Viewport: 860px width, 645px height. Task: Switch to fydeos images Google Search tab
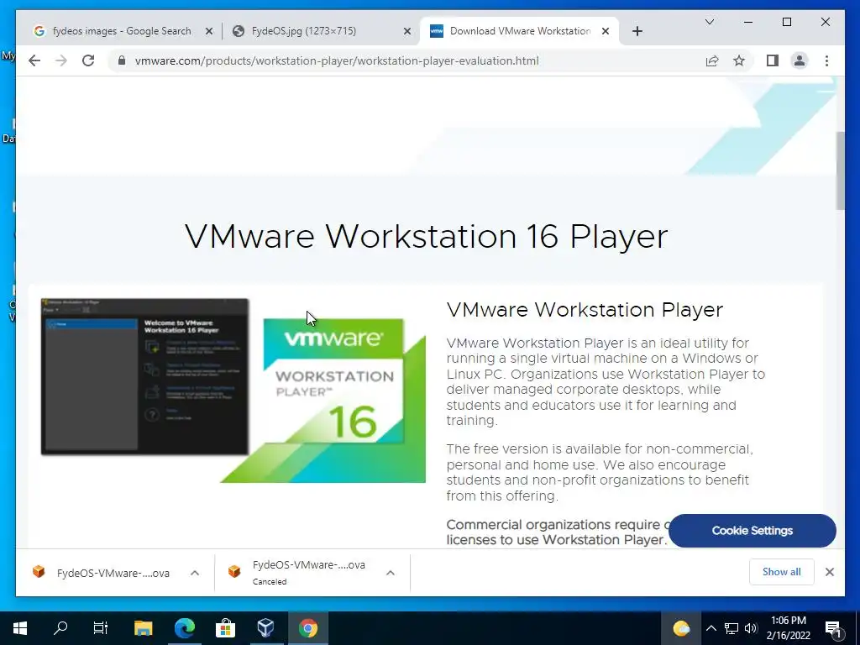tap(123, 31)
